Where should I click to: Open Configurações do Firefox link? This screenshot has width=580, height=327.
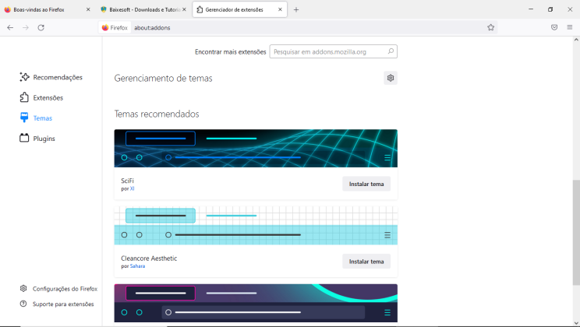[x=58, y=289]
